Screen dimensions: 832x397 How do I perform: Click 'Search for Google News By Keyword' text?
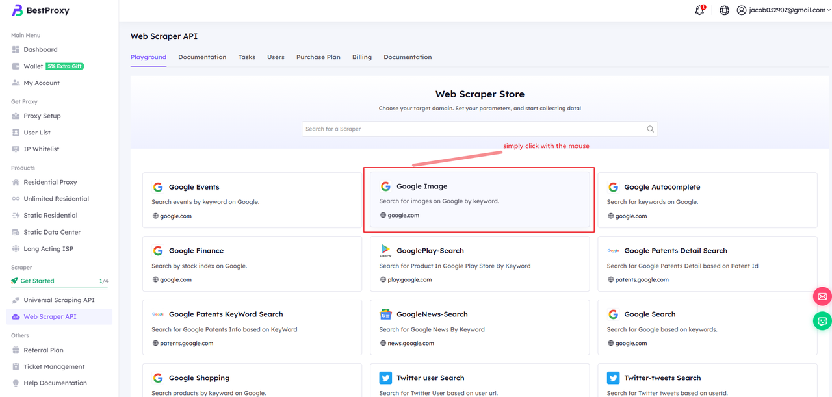pyautogui.click(x=432, y=329)
